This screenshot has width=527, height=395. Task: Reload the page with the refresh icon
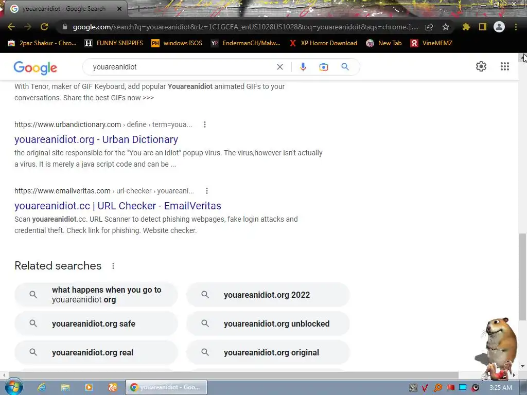point(44,27)
